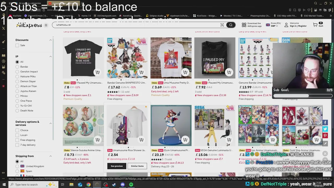Add Umamusume Rice Shower shirt to cart
This screenshot has width=334, height=188.
141,140
